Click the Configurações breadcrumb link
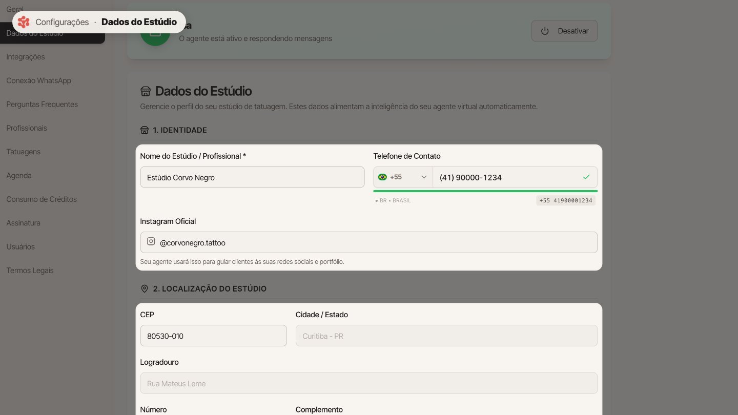This screenshot has width=738, height=415. point(62,22)
